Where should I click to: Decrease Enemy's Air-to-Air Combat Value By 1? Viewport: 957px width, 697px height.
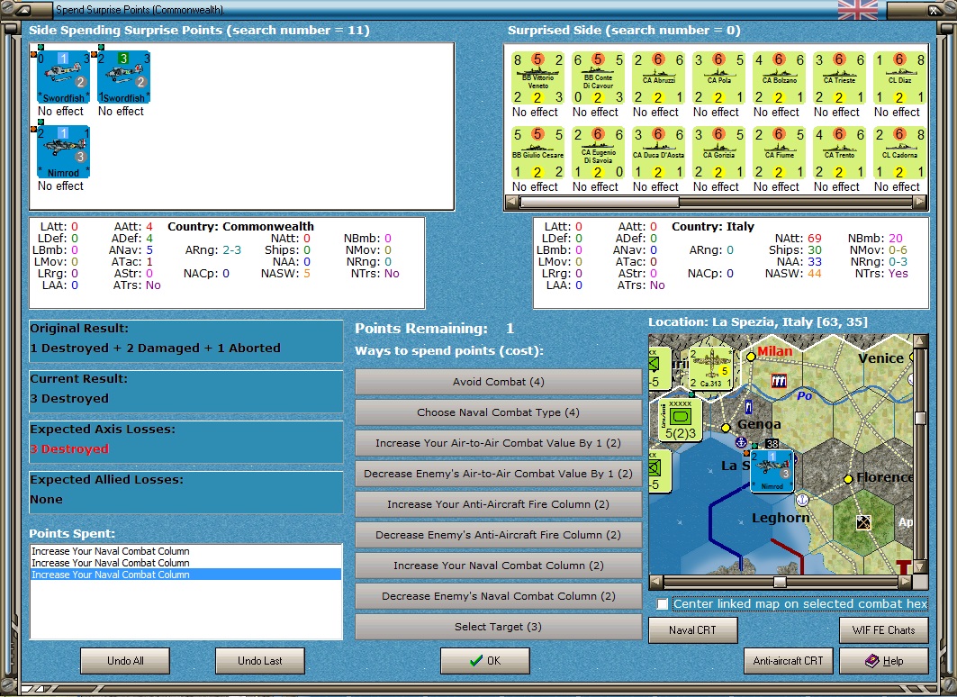(498, 473)
